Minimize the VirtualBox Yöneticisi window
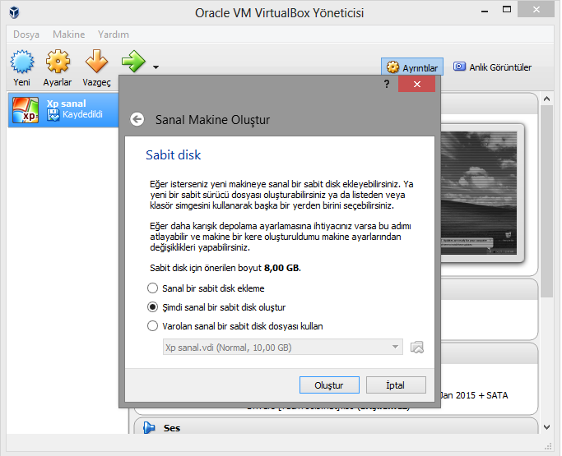Image resolution: width=562 pixels, height=456 pixels. coord(485,11)
